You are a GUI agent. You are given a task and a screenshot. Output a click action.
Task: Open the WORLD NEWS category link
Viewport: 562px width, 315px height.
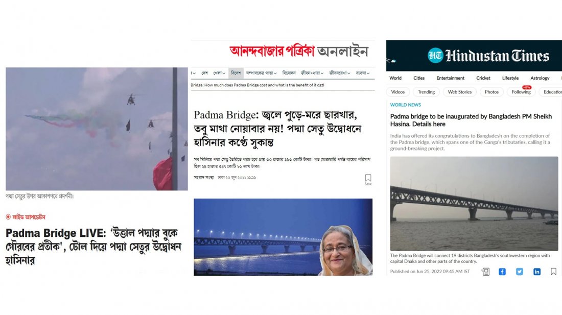tap(405, 105)
